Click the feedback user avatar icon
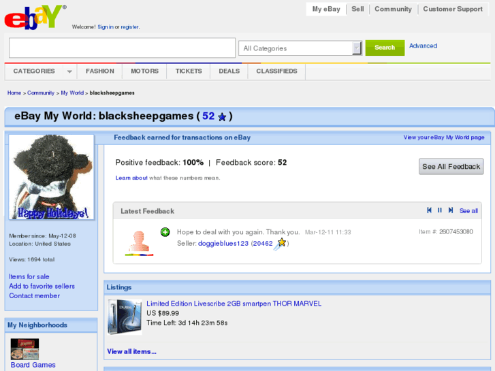Viewport: 495px width, 371px height. [139, 243]
